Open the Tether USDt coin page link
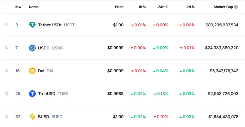Image resolution: width=245 pixels, height=127 pixels. [56, 25]
